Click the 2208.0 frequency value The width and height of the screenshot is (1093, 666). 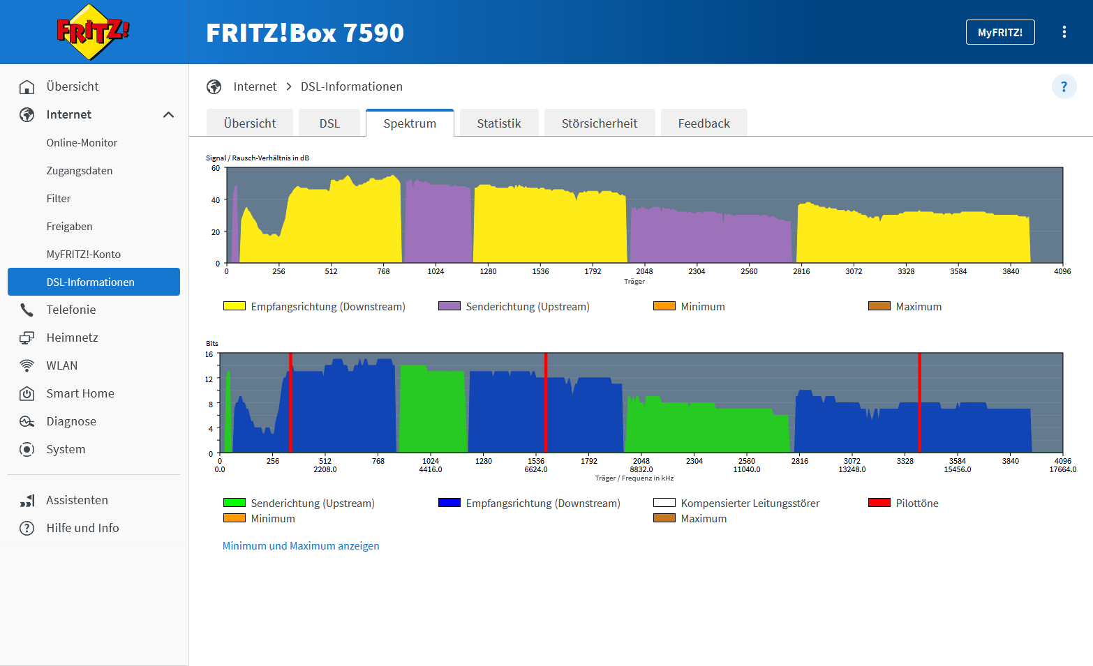point(325,469)
